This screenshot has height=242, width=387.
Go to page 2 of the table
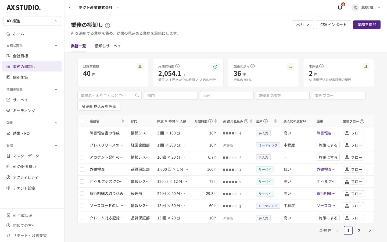tap(359, 231)
